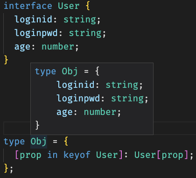Click prop inside the User[prop] brackets
The width and height of the screenshot is (196, 178).
pyautogui.click(x=173, y=155)
